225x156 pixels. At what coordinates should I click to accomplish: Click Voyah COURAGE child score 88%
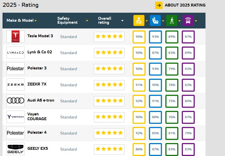(x=155, y=117)
